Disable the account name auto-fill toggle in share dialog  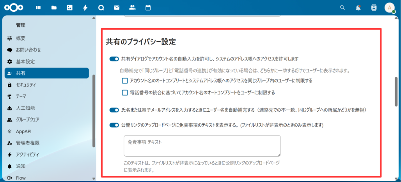coord(114,59)
